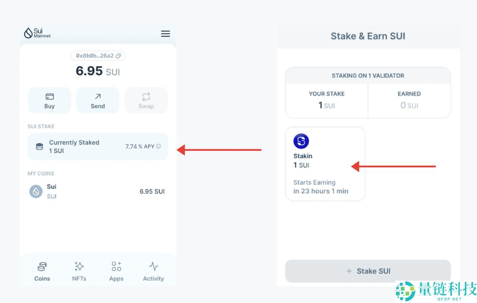
Task: Click the disabled Swap button
Action: 146,100
